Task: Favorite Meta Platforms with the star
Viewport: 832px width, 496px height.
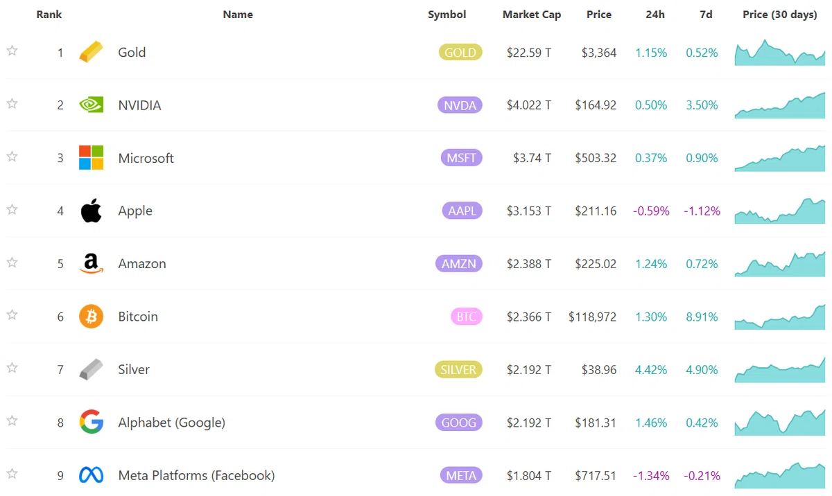Action: click(x=12, y=474)
